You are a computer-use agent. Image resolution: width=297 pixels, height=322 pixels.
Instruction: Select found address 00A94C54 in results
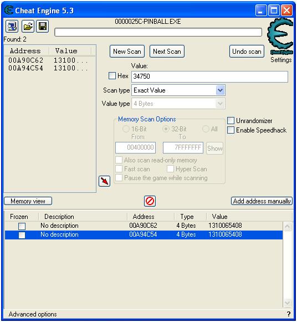coord(25,68)
